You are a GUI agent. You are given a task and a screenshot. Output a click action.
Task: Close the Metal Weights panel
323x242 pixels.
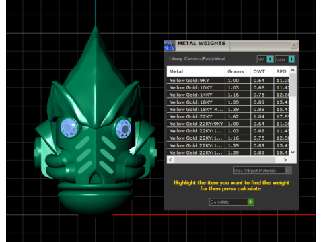pos(294,46)
